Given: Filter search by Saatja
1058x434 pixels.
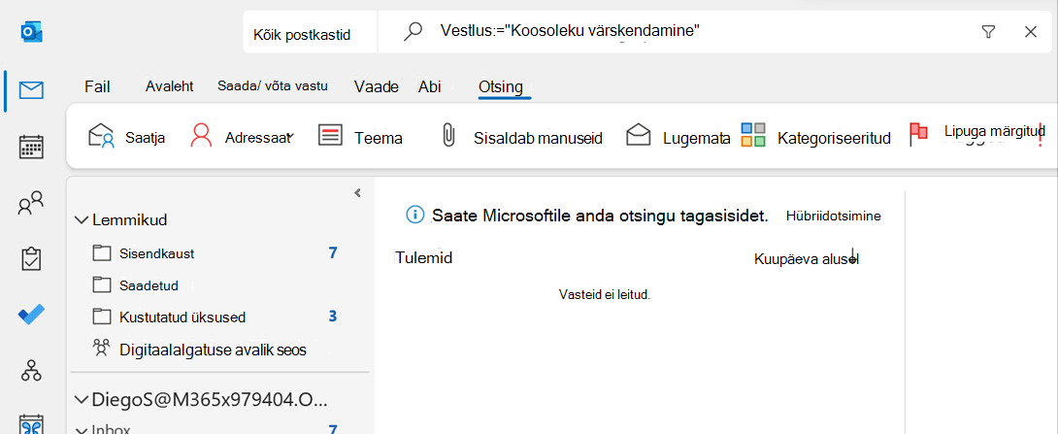Looking at the screenshot, I should [x=126, y=136].
